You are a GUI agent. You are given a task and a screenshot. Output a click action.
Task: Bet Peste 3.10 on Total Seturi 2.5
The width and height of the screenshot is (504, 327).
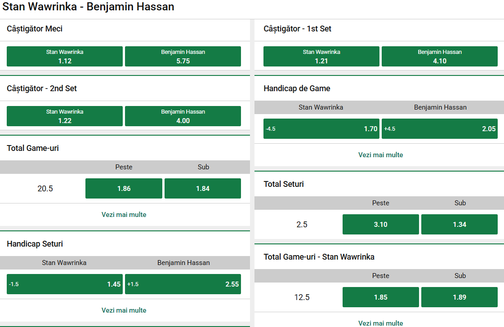380,224
